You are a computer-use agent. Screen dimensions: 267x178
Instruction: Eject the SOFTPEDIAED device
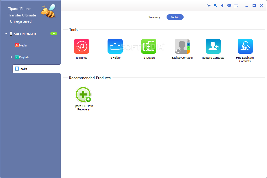point(54,34)
